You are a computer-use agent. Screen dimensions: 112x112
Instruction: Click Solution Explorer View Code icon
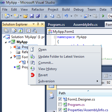coord(29,31)
